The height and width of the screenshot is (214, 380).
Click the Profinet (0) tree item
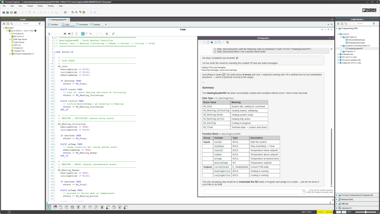point(18,48)
